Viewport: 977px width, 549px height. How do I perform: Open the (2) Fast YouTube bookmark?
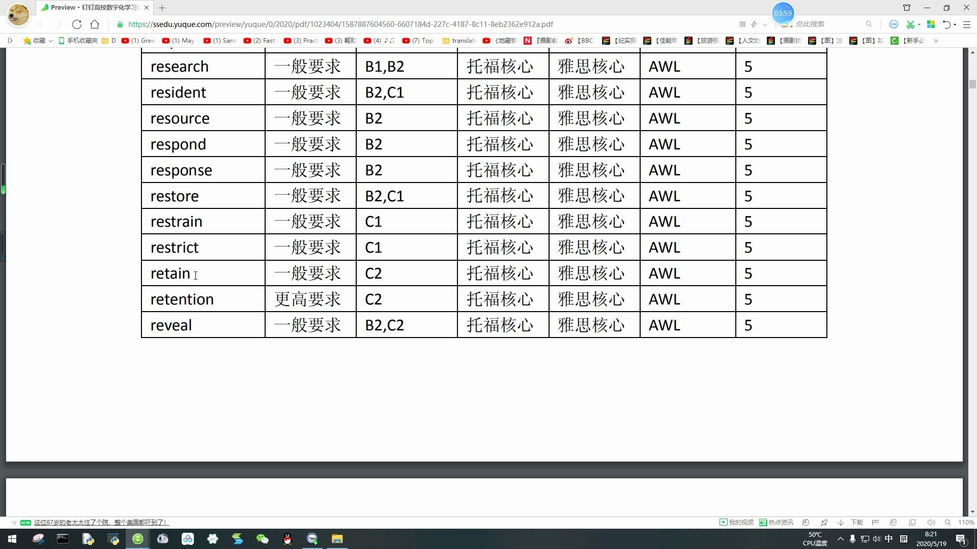point(259,40)
